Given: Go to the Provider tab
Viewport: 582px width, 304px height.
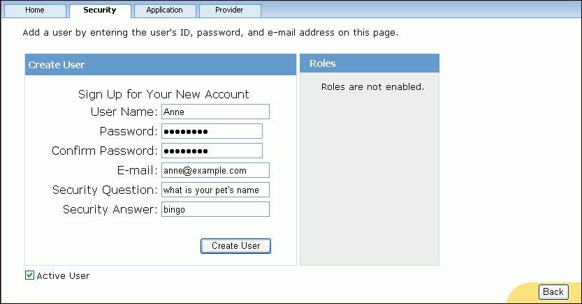Looking at the screenshot, I should tap(229, 10).
